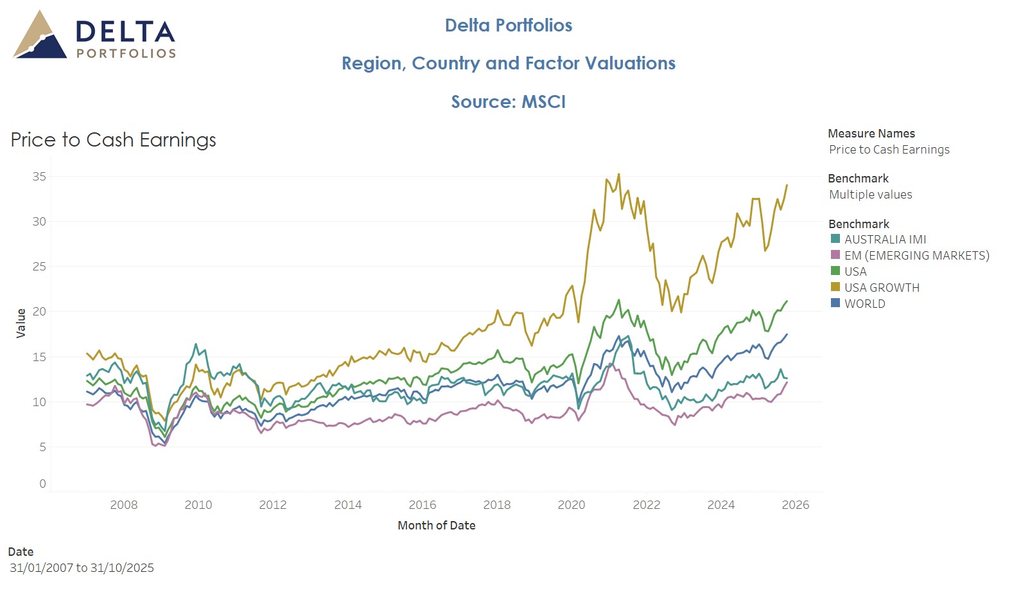Open the Measure Names 'Price to Cash Earnings' selector

pos(889,150)
